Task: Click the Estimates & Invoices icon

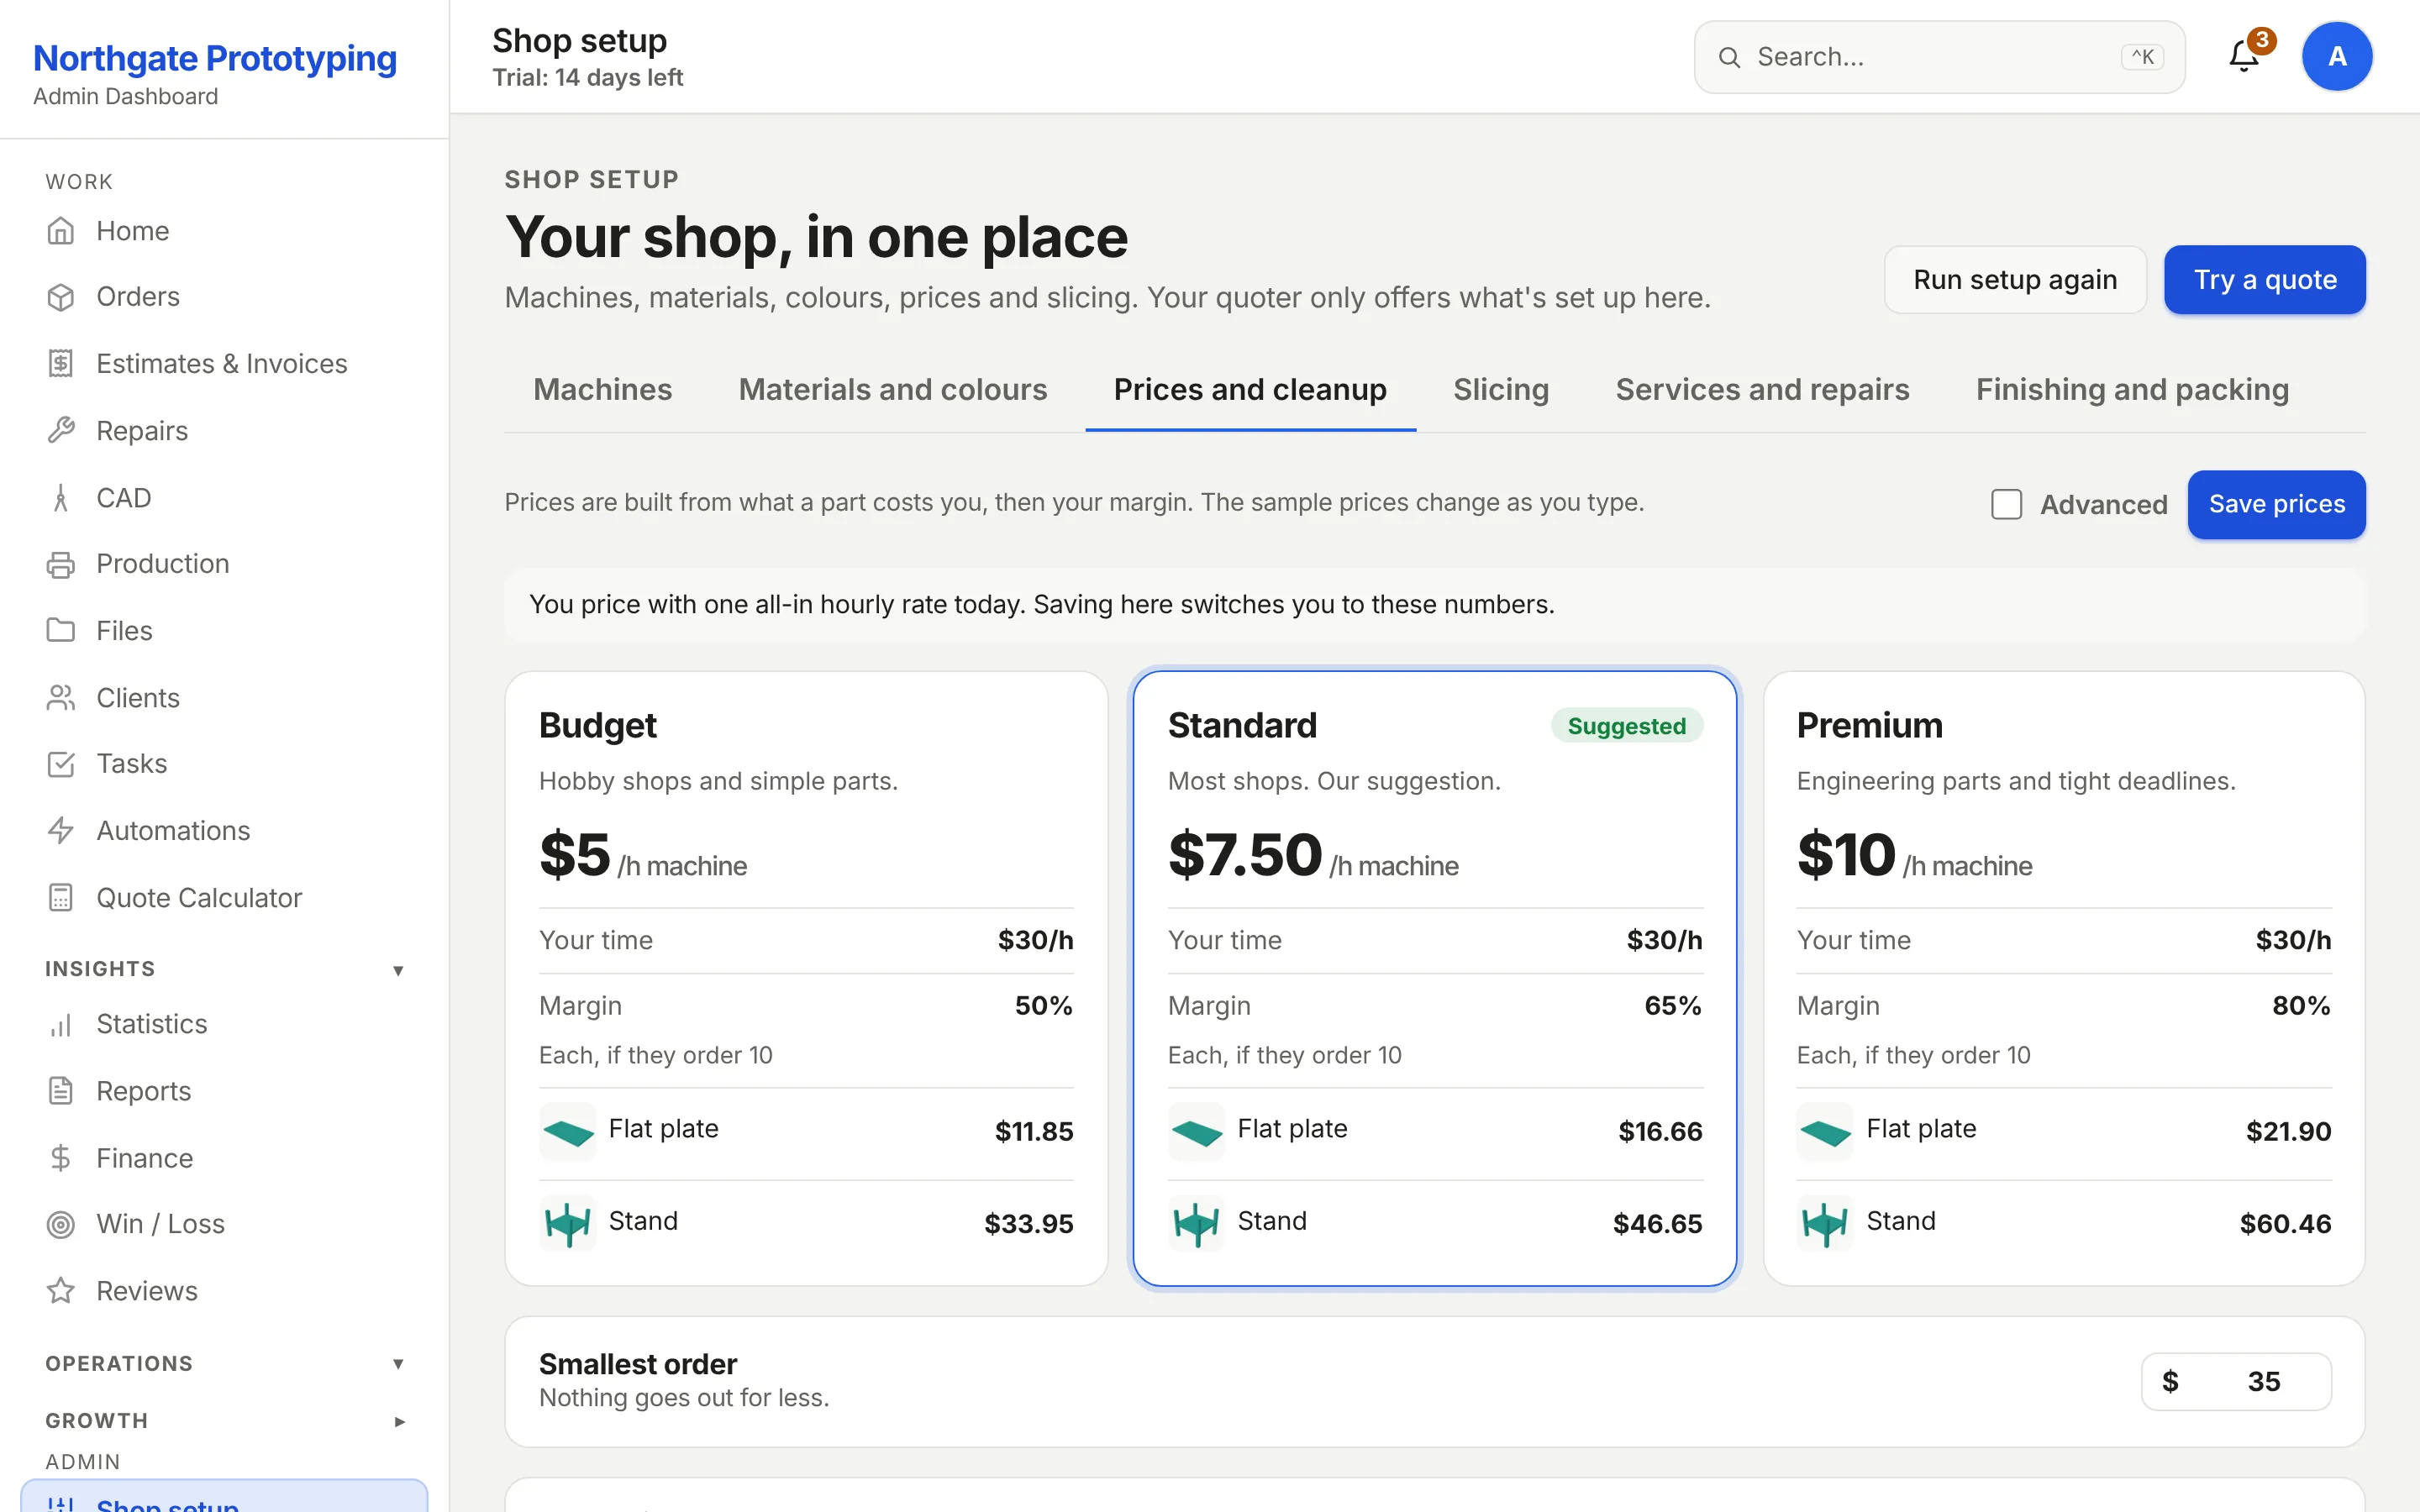Action: (61, 364)
